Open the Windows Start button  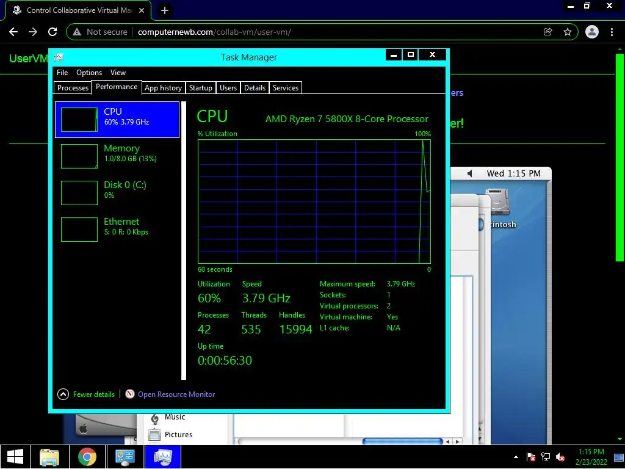click(15, 457)
